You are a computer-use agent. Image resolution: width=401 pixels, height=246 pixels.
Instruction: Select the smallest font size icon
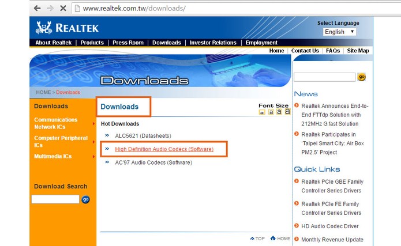pos(262,112)
